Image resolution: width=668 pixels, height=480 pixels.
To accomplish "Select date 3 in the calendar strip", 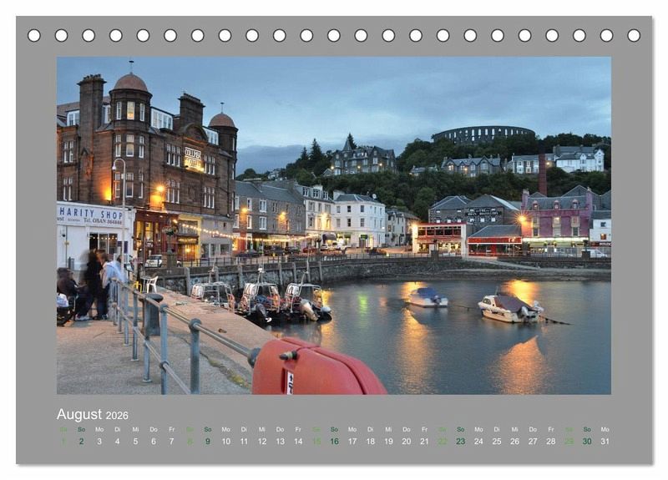I will click(x=99, y=442).
